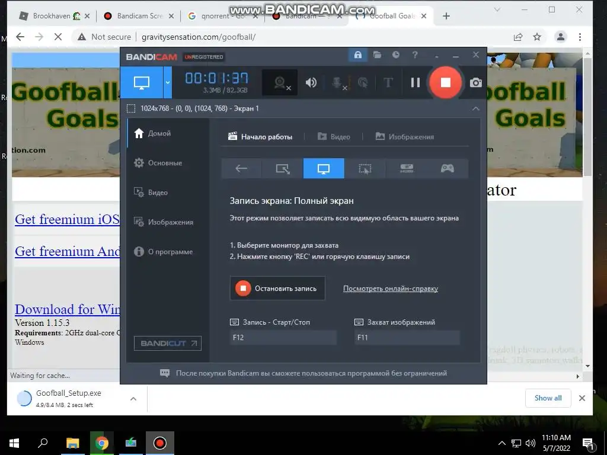Select the game recording gamepad mode

[x=448, y=168]
